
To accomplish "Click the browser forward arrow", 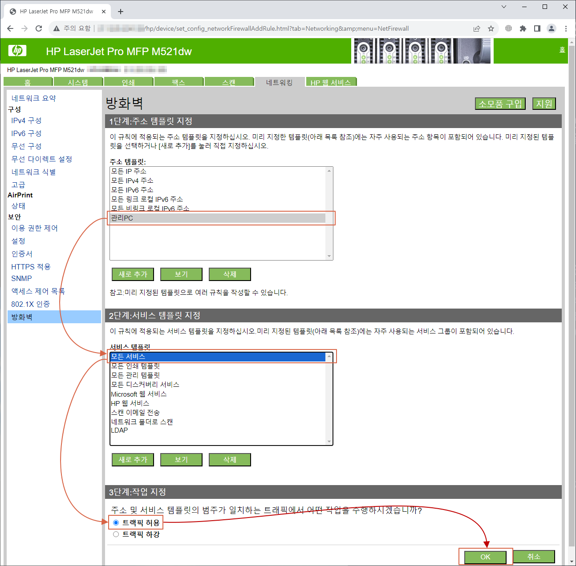I will click(24, 28).
